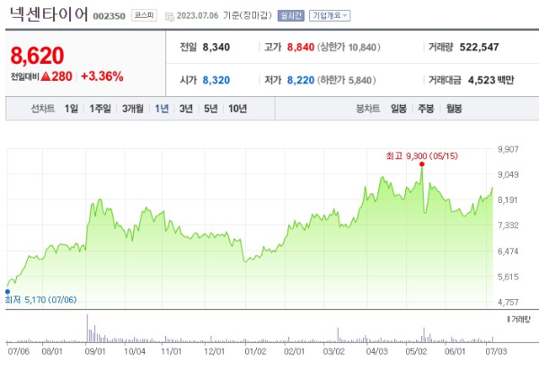Switch line chart to 1주일
Image resolution: width=539 pixels, height=370 pixels.
point(100,109)
